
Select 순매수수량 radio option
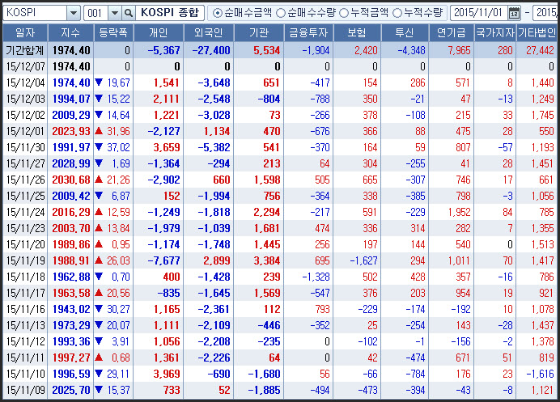pyautogui.click(x=281, y=13)
